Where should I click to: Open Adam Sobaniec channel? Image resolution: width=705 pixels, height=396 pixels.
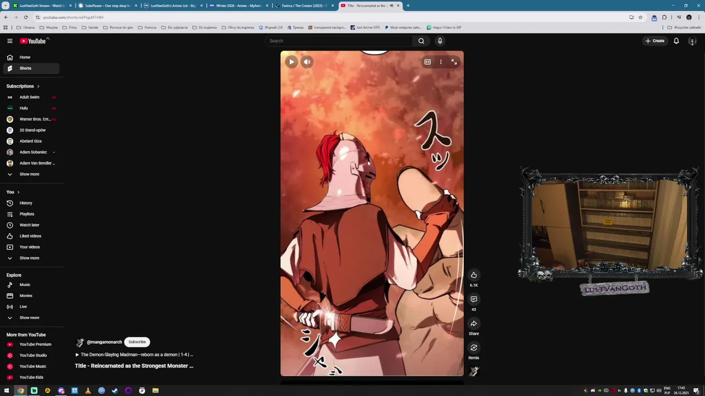tap(31, 152)
